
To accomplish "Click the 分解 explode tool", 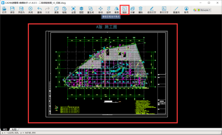I will pos(133,10).
